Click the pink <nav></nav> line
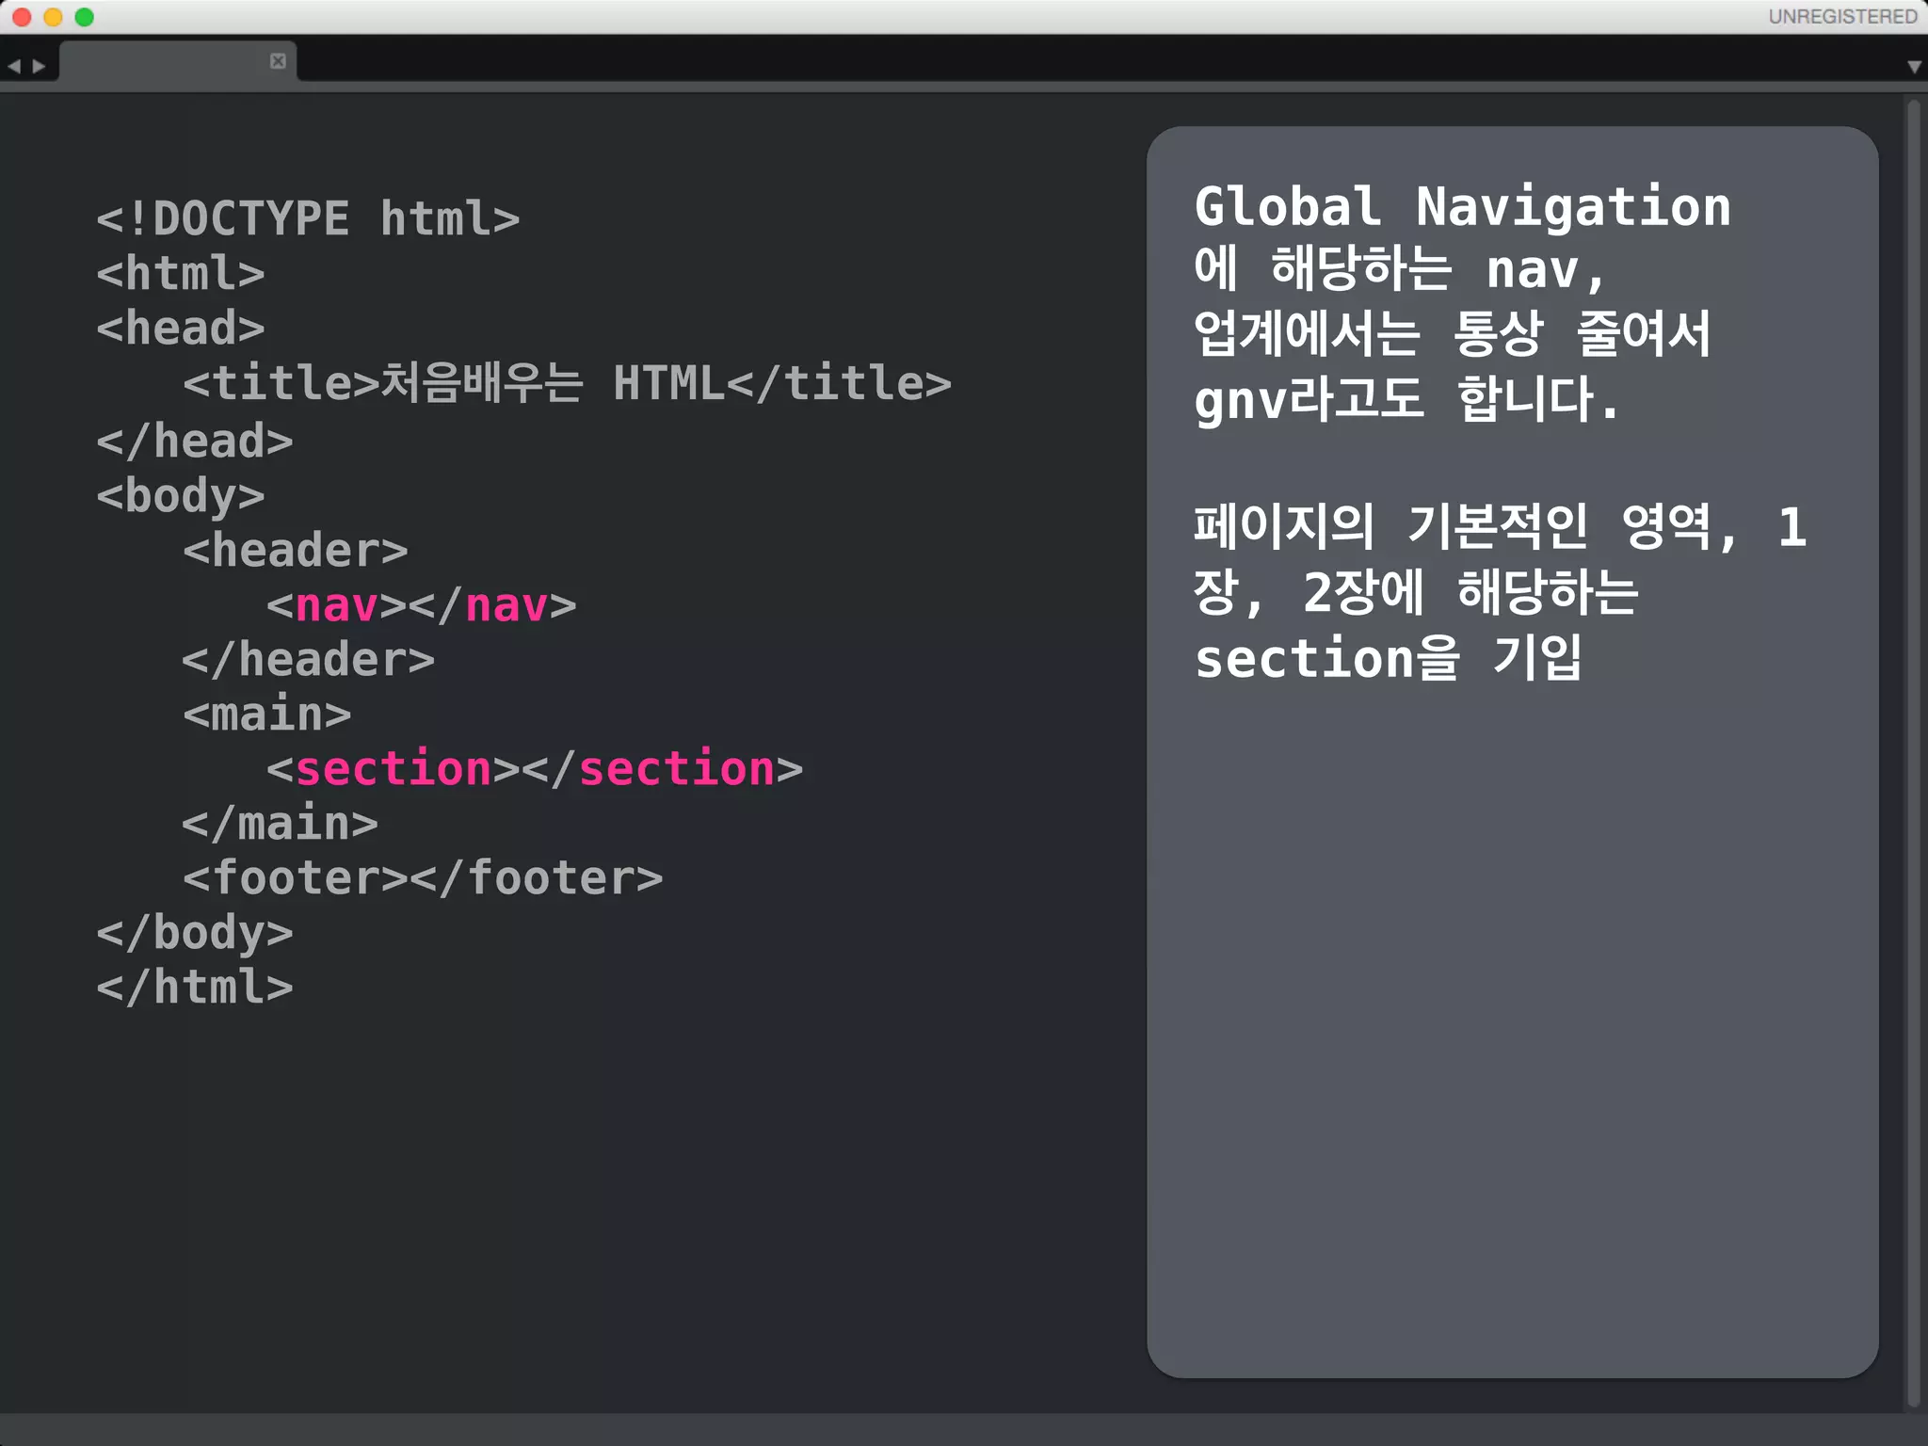 click(422, 605)
